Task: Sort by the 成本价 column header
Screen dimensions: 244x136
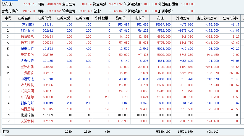Action: click(140, 18)
